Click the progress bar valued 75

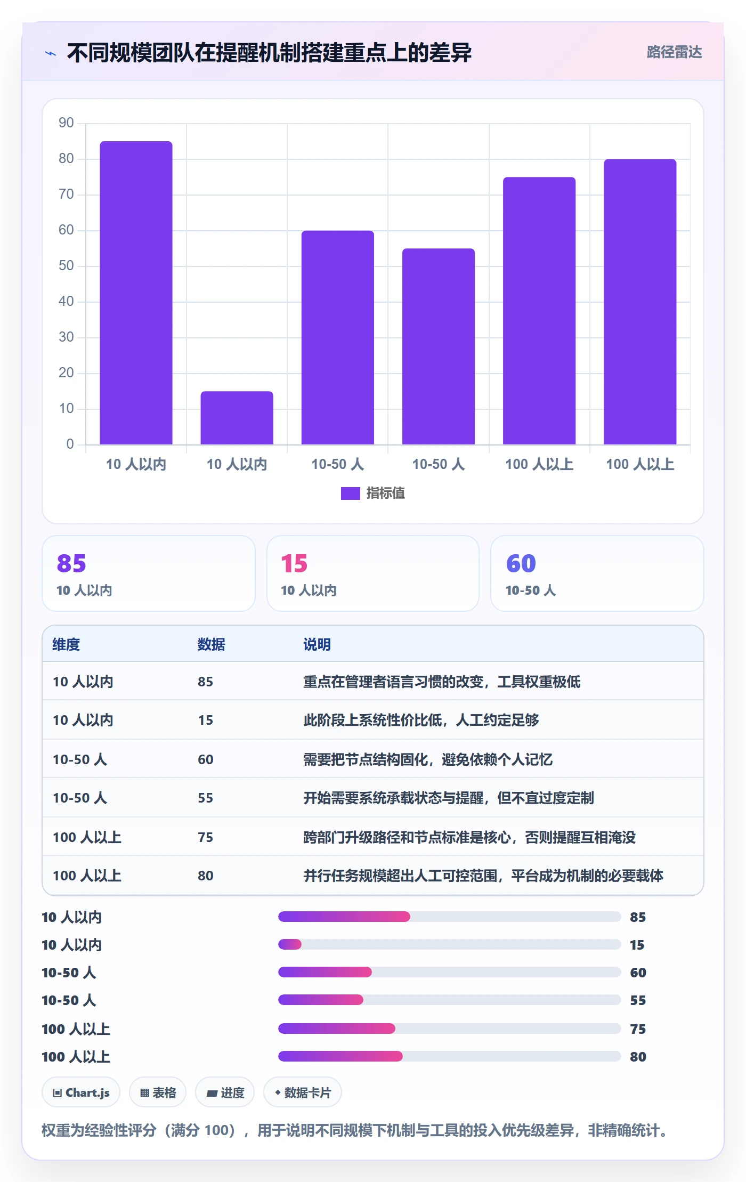click(450, 1029)
